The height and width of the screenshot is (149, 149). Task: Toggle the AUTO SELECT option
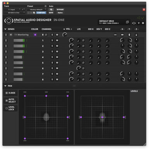coord(10,100)
